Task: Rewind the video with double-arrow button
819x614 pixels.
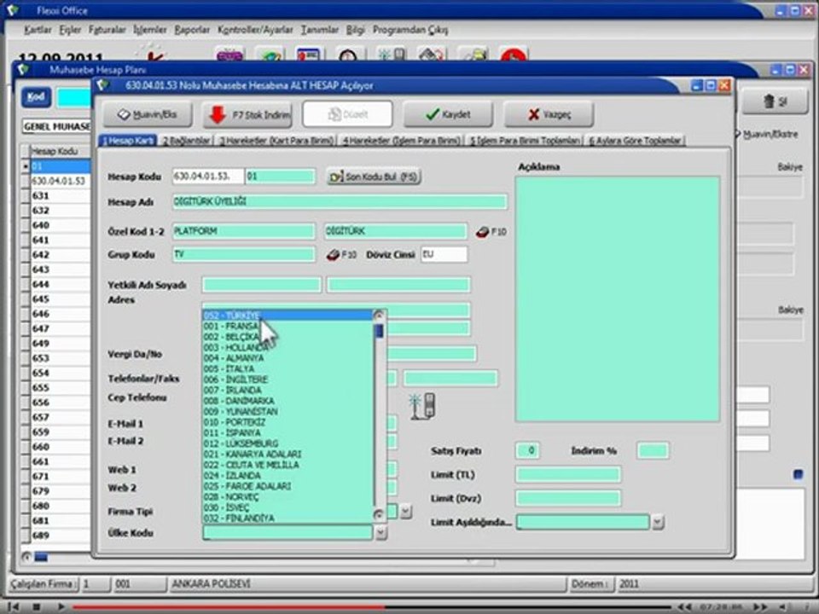Action: coord(684,606)
